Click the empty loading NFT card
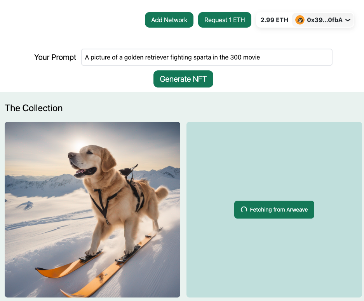The width and height of the screenshot is (364, 301). tap(274, 163)
